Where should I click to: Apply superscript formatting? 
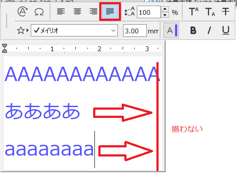pos(194,12)
